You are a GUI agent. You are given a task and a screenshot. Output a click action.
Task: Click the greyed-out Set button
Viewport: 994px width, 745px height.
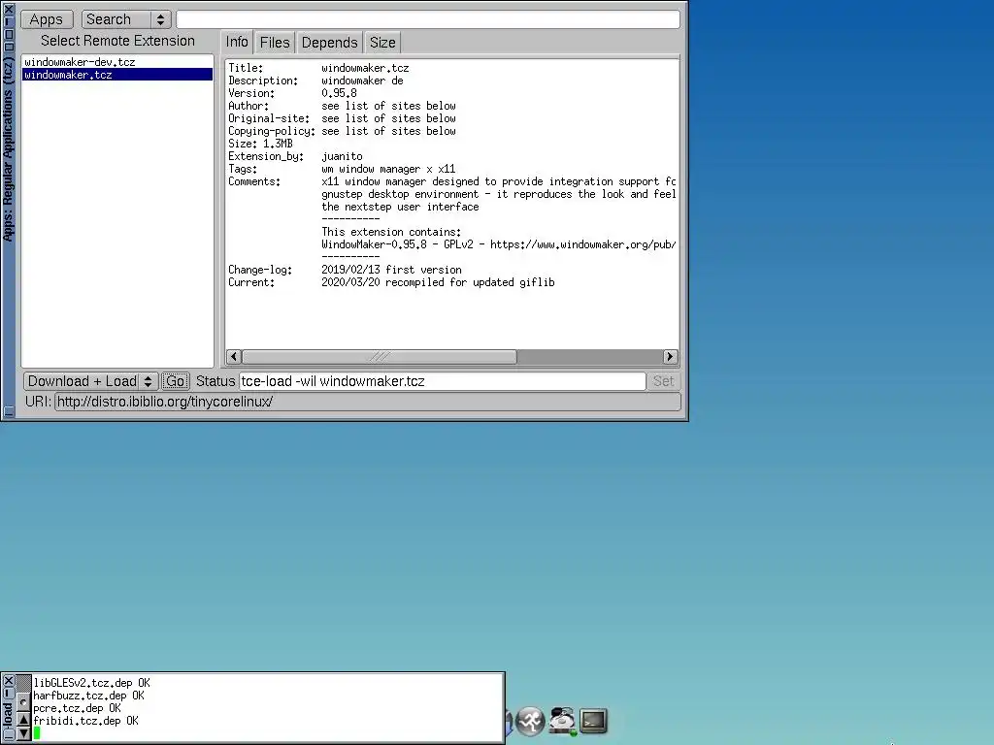[x=663, y=381]
